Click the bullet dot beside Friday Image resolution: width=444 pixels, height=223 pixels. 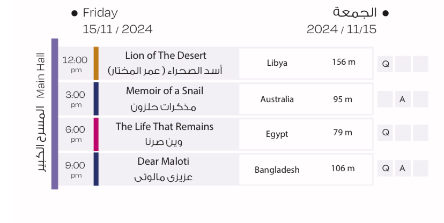[x=75, y=13]
